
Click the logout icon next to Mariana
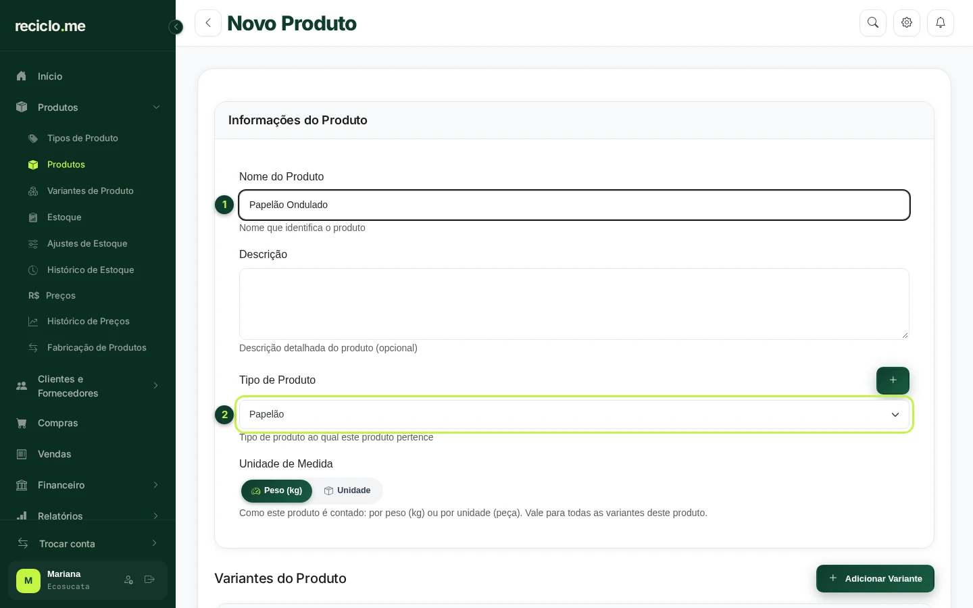(x=150, y=580)
